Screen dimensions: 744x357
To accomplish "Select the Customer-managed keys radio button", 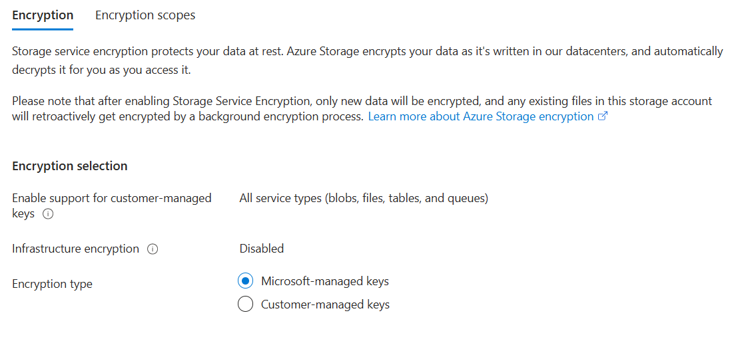I will pos(245,304).
